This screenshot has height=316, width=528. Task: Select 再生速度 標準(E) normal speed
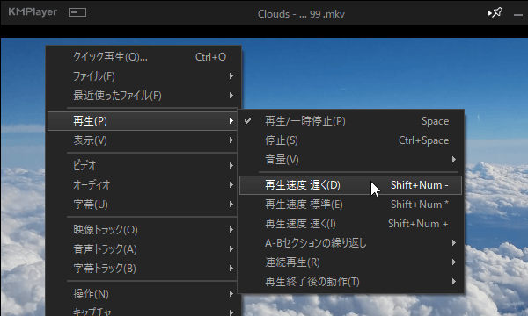tap(350, 205)
